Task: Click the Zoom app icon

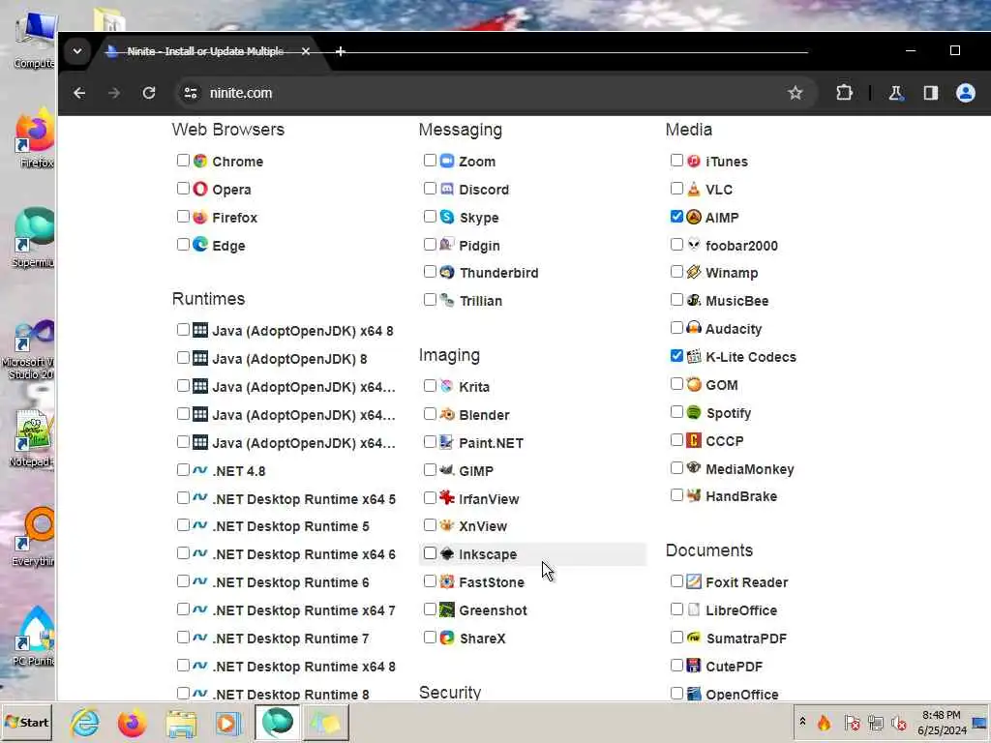Action: [x=447, y=161]
